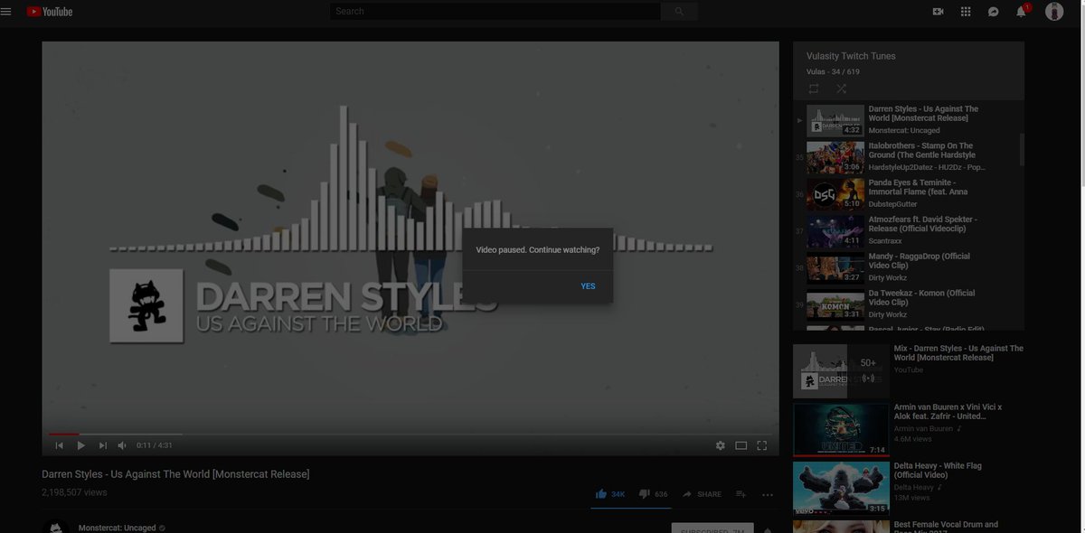Skip to next video in player
1085x533 pixels.
point(102,445)
